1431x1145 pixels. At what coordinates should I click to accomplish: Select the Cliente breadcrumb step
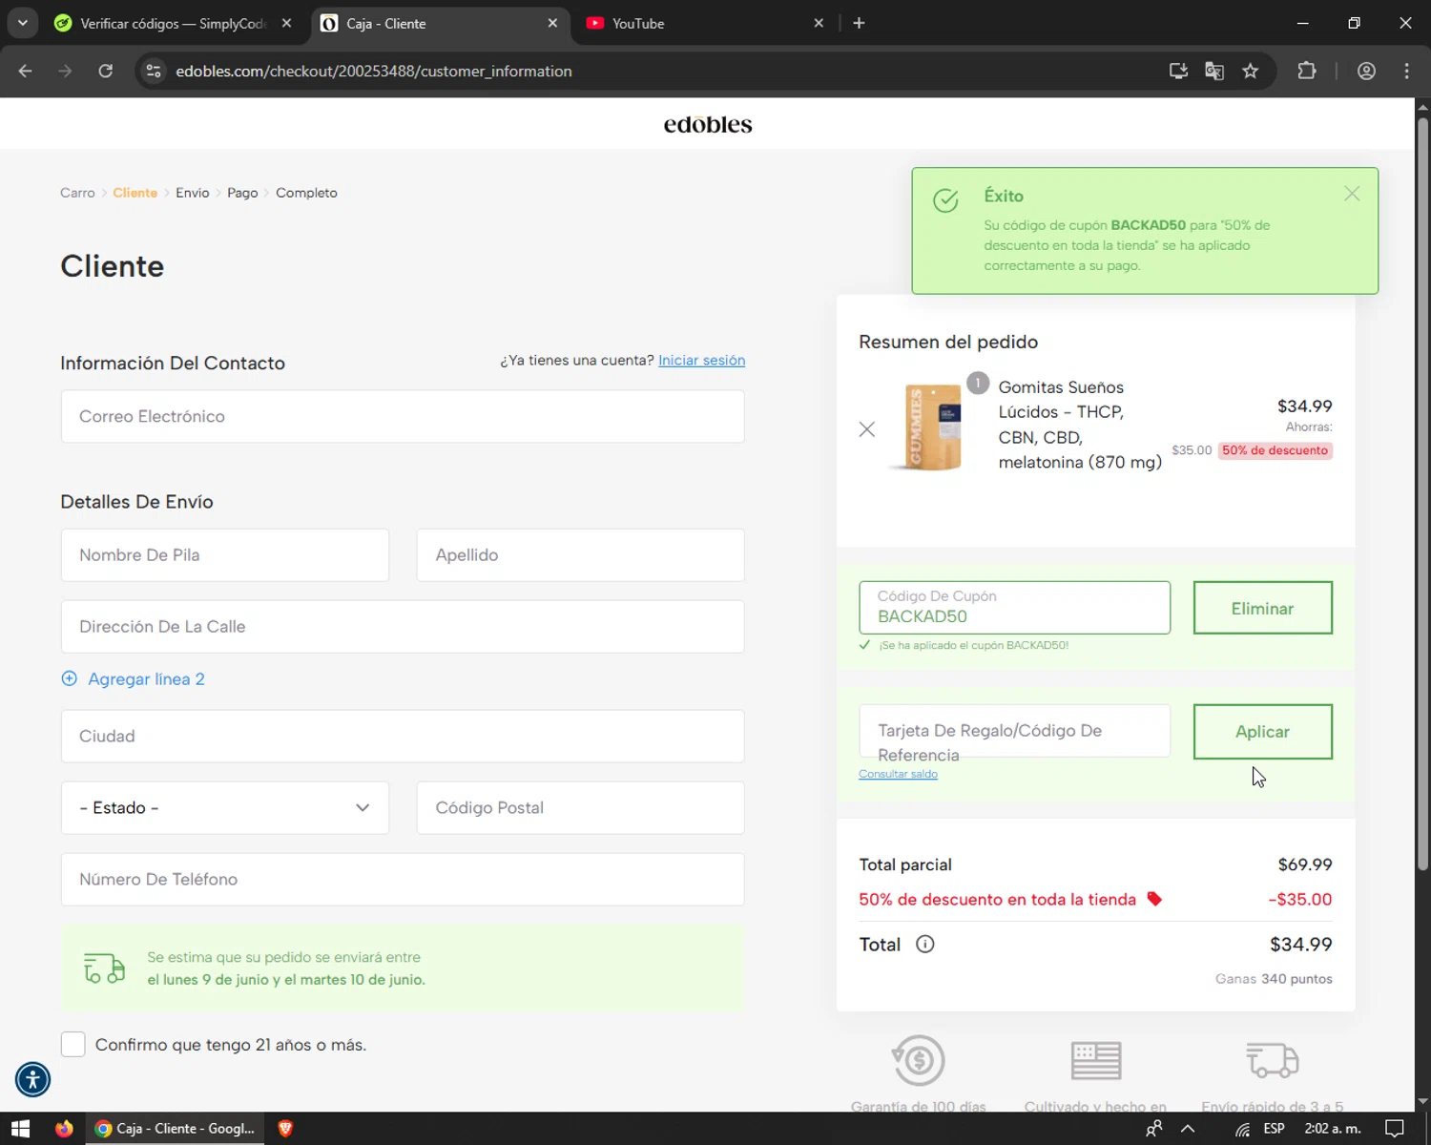135,193
